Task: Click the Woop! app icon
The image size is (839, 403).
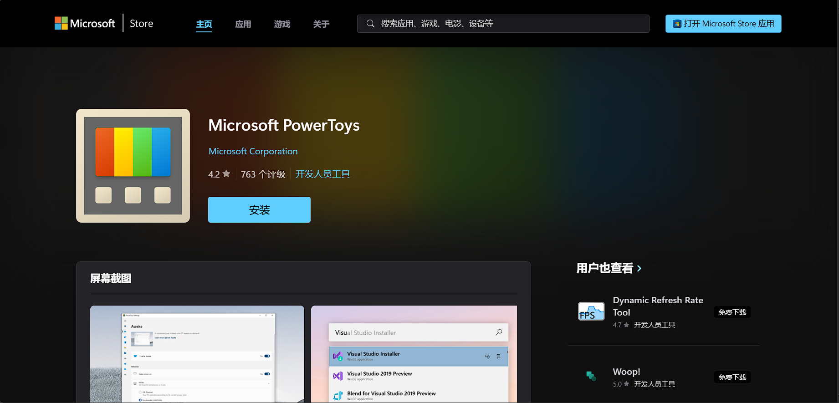Action: (x=591, y=376)
